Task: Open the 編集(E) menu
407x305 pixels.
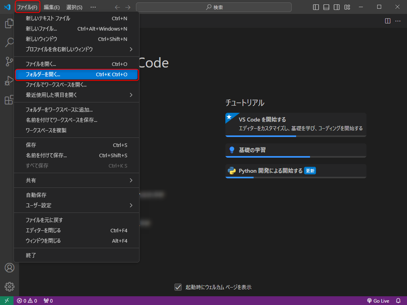Action: [x=52, y=7]
